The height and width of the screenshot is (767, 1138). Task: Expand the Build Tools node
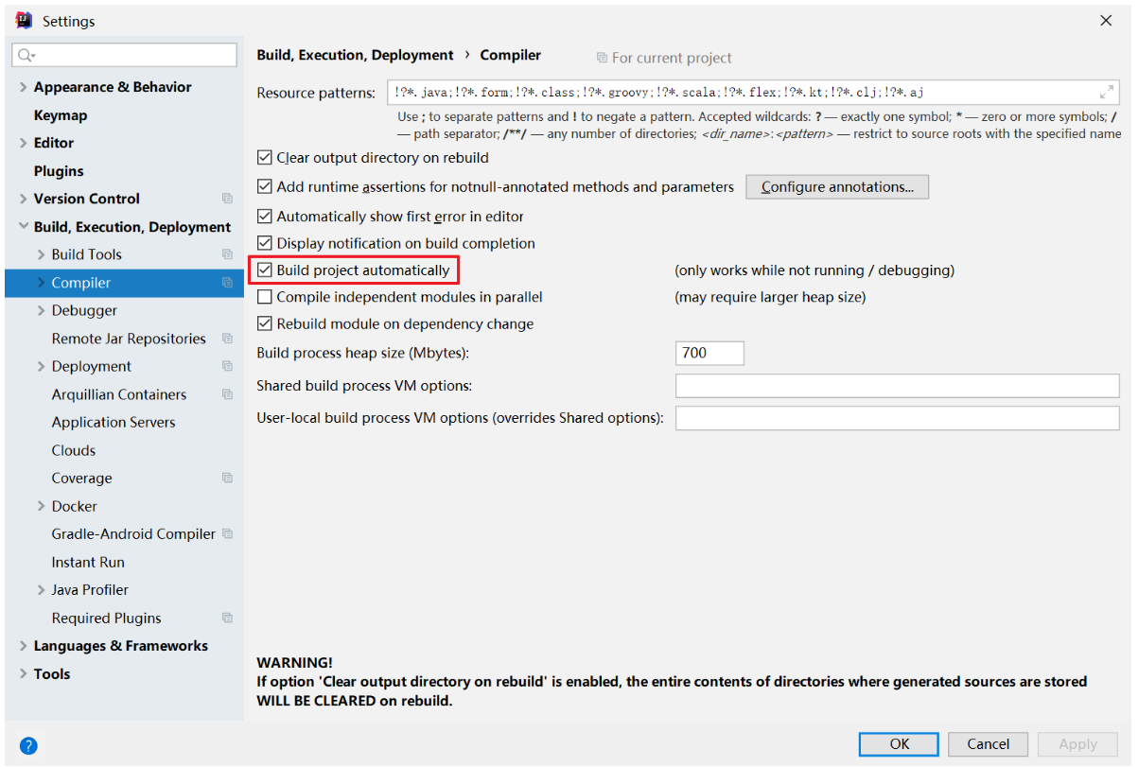point(41,254)
